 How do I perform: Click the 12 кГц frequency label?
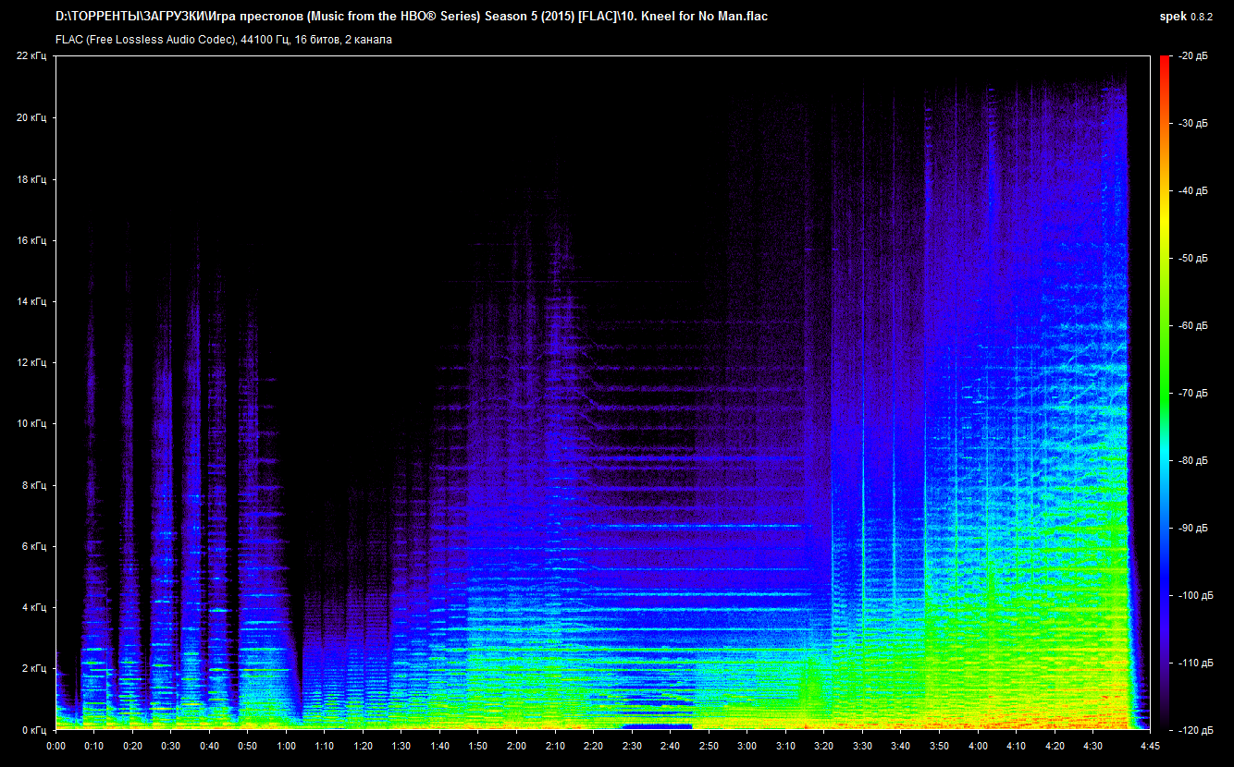[x=31, y=362]
